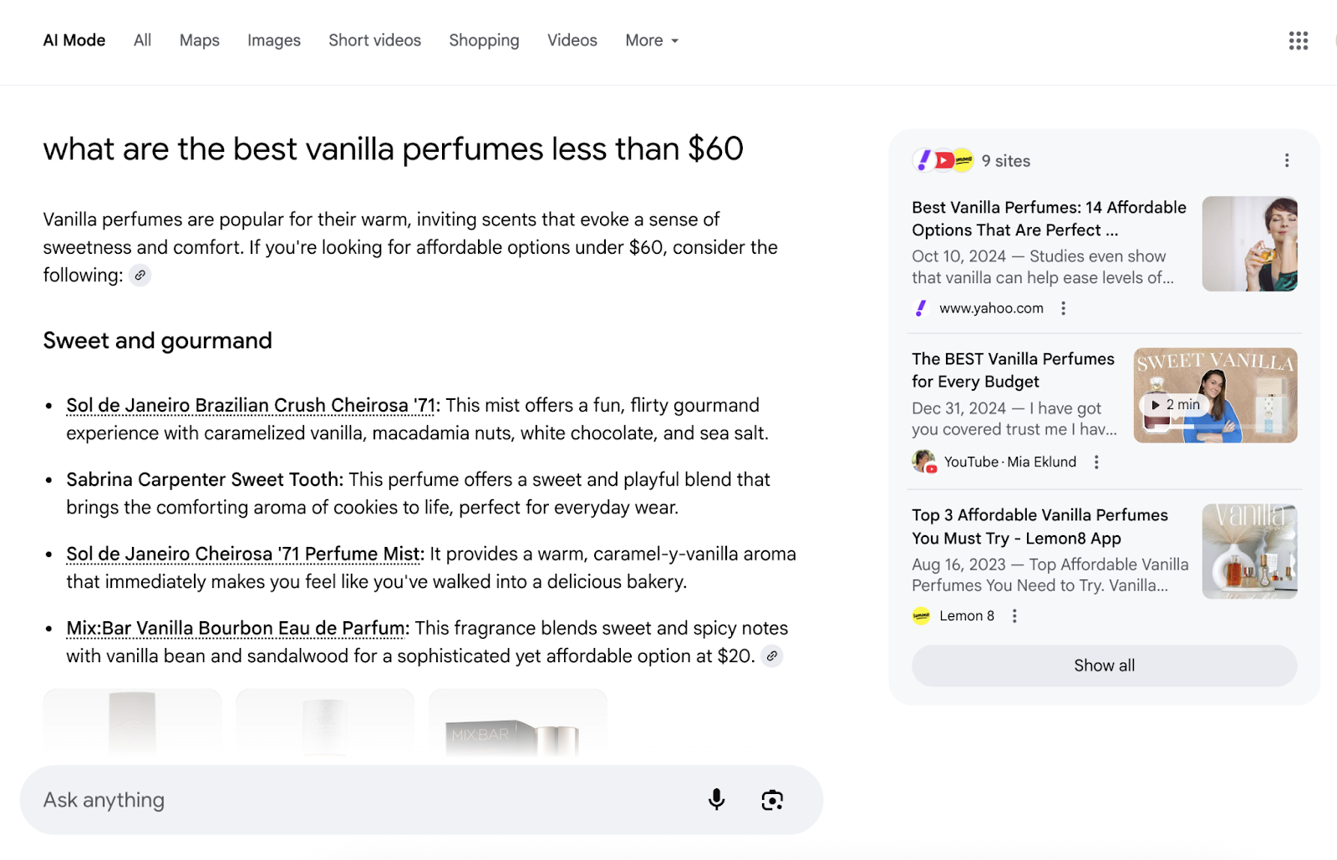Open three-dot menu next to Lemon 8
Viewport: 1337px width, 860px height.
(1014, 616)
